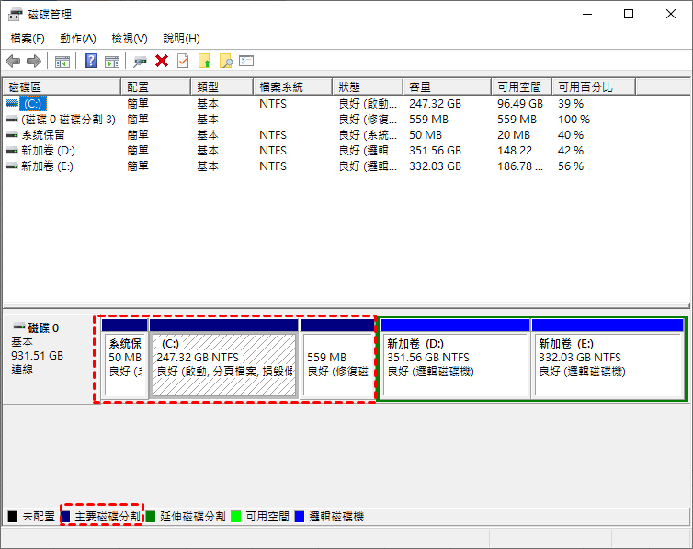
Task: Click the 559 MB capacity cell in list
Action: pos(428,120)
